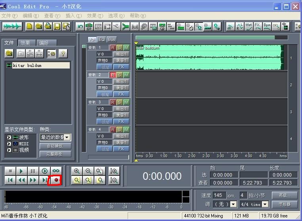Open the 4/4 time signature dropdown

265,204
